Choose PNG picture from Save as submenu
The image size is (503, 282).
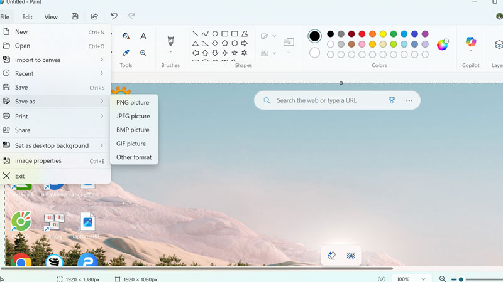tap(133, 102)
